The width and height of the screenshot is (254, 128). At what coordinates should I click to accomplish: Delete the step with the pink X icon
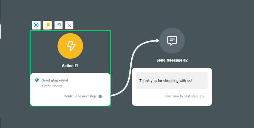pyautogui.click(x=69, y=25)
